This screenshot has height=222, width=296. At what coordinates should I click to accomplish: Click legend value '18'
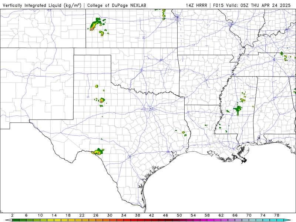tap(68, 215)
